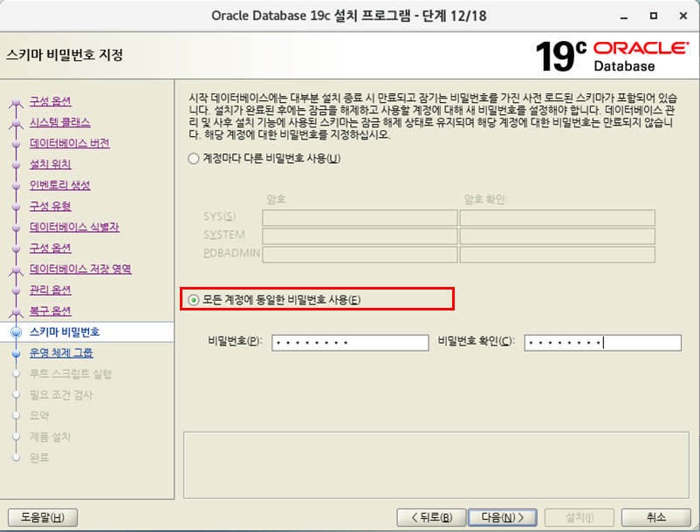Click the Oracle 19c Database logo
Screen dimensions: 700x532
[x=612, y=56]
